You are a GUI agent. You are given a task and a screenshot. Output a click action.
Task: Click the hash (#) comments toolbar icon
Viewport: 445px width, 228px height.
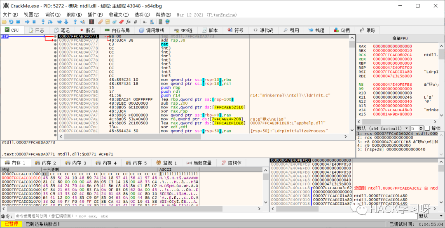(x=135, y=22)
